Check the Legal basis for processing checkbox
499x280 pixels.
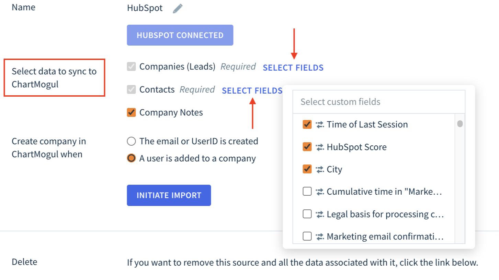coord(307,215)
